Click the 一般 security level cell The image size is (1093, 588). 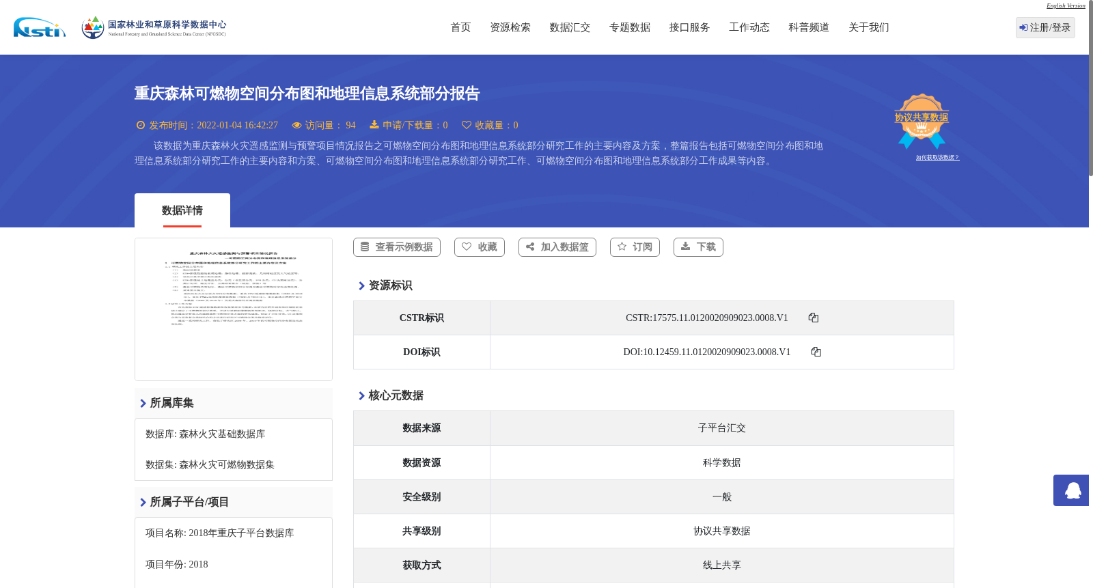pyautogui.click(x=722, y=496)
